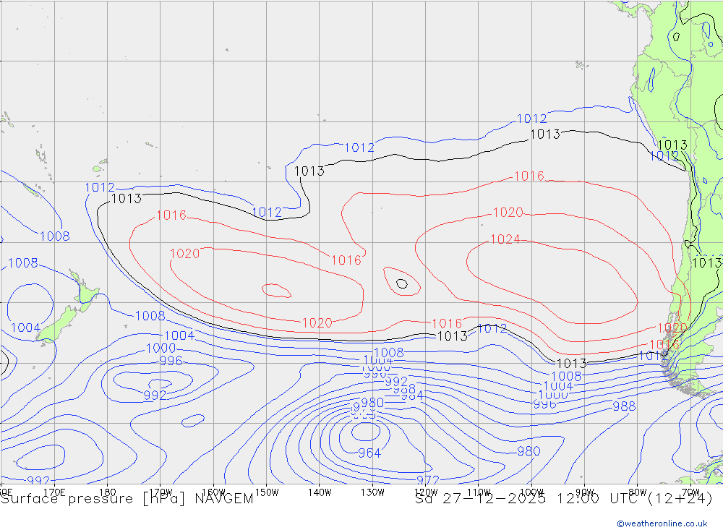Select the 100W longitude label
Screen dimensions: 723x530
(531, 492)
